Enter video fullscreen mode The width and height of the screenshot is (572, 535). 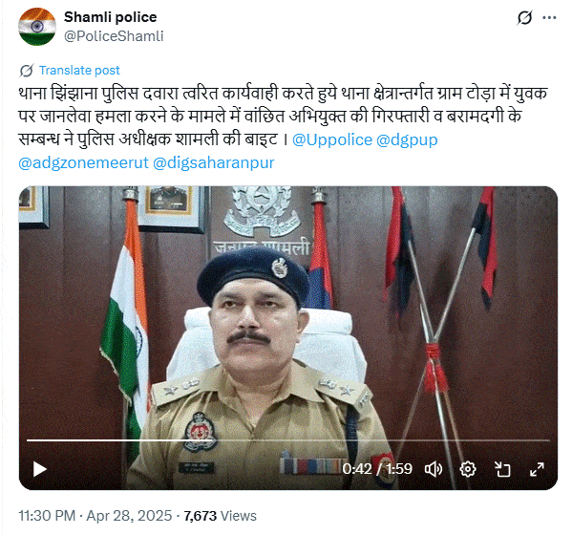537,469
